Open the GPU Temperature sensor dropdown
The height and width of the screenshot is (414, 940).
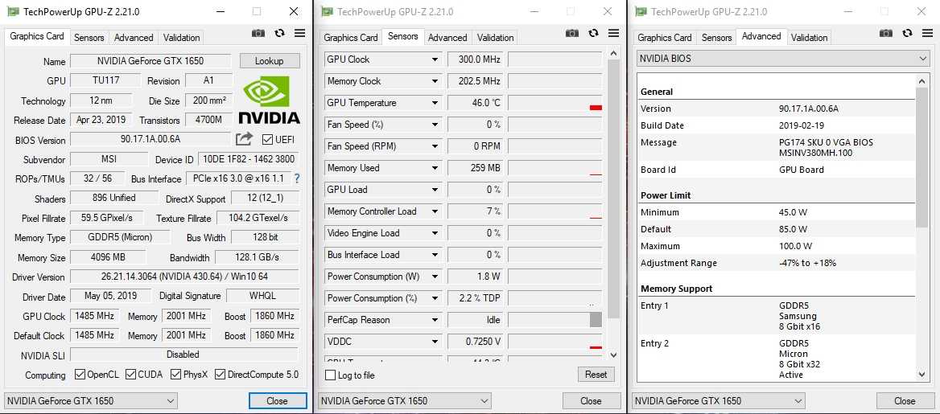tap(435, 103)
